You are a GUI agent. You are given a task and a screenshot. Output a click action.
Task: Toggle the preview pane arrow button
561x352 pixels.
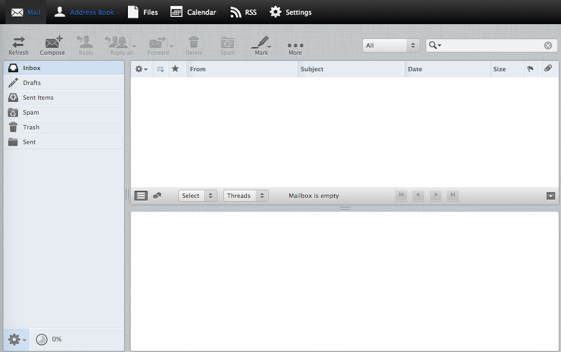pyautogui.click(x=551, y=196)
